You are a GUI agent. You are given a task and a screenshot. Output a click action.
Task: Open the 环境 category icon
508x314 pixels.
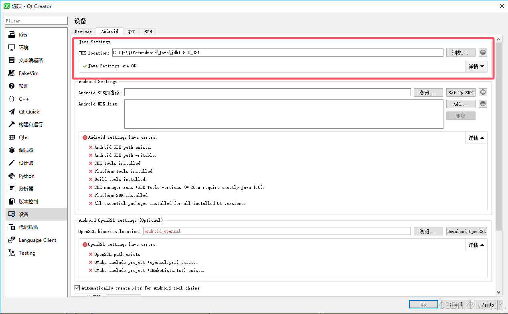click(12, 48)
